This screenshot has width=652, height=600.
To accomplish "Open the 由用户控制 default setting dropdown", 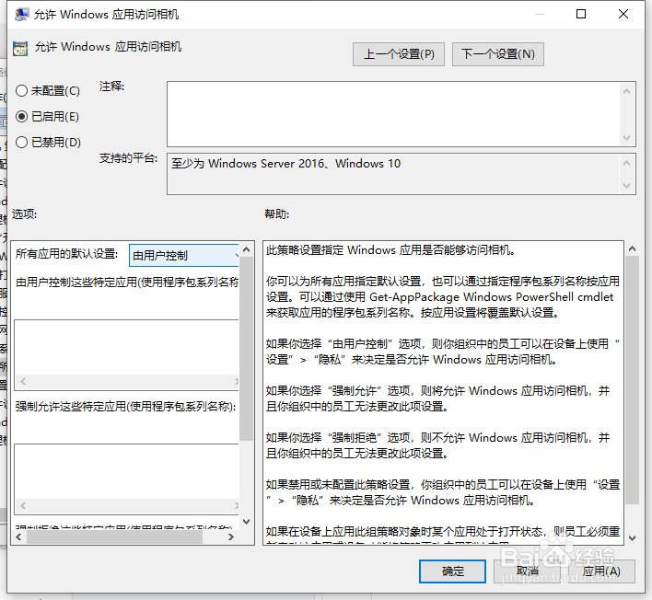I will tap(184, 255).
